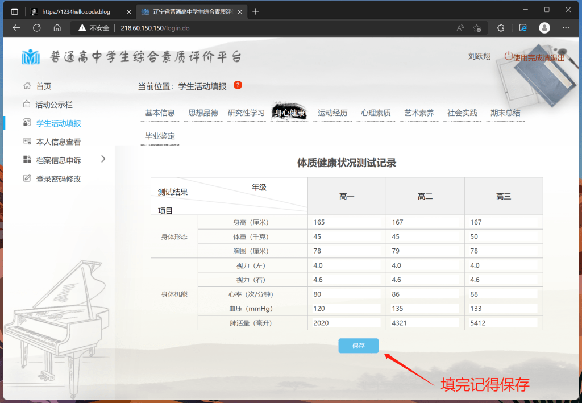Click the red help question mark icon

click(238, 85)
